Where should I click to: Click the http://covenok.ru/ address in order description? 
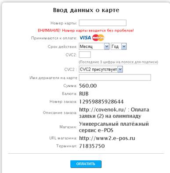[102, 109]
